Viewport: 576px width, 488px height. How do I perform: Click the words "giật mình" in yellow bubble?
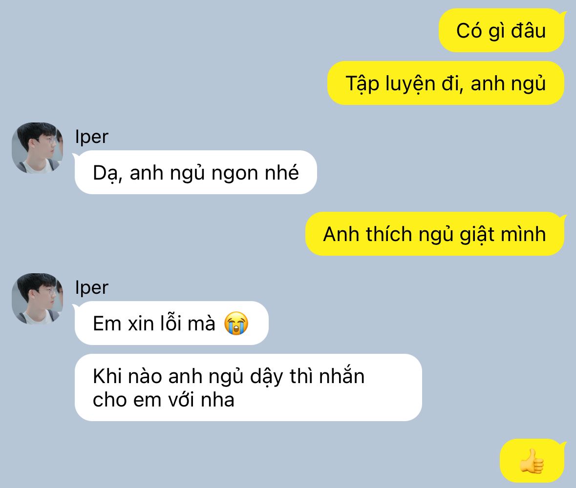[x=503, y=235]
